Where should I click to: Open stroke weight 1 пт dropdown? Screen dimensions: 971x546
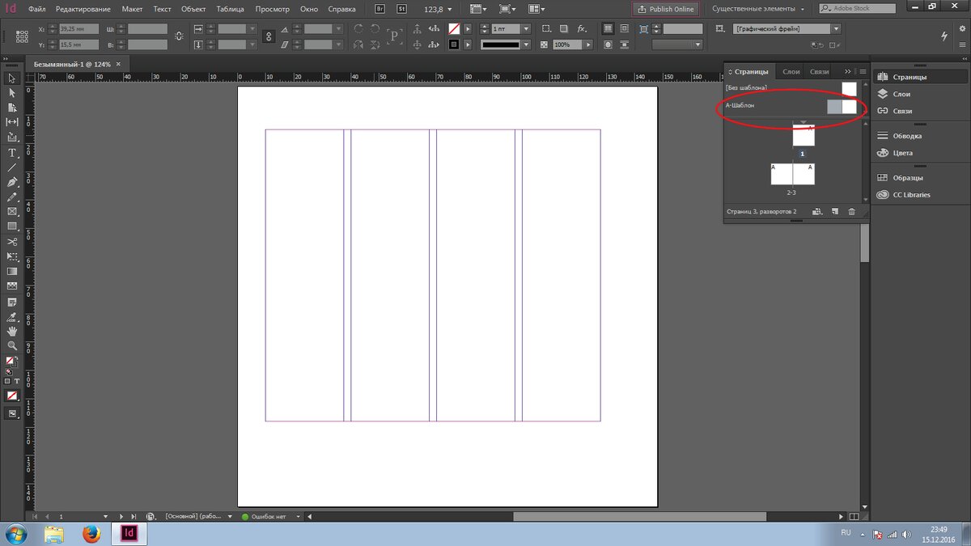(526, 28)
